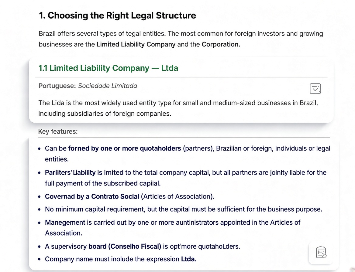Click the bold 'Pariiters' Liability' text

click(70, 172)
